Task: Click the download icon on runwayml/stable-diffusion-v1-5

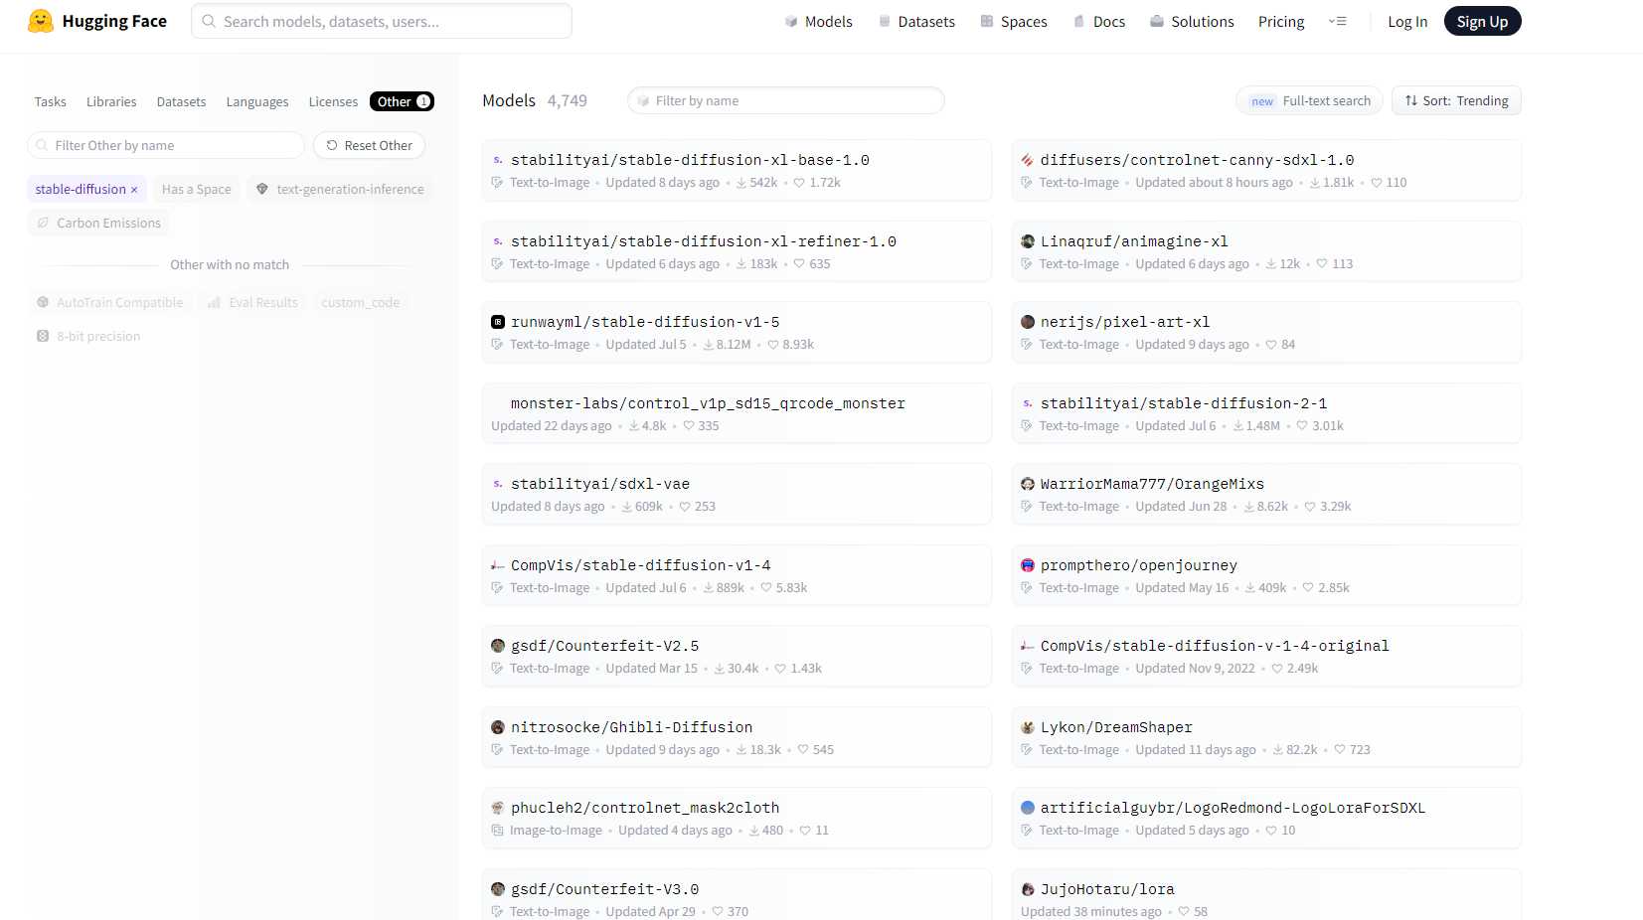Action: tap(709, 345)
